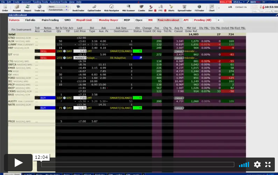This screenshot has height=175, width=278.
Task: Click the Contact Us link
Action: pos(241,7)
